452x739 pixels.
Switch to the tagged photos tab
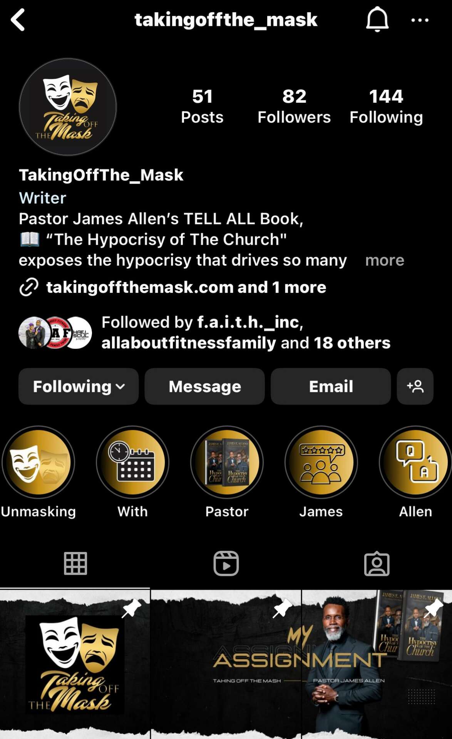[377, 563]
